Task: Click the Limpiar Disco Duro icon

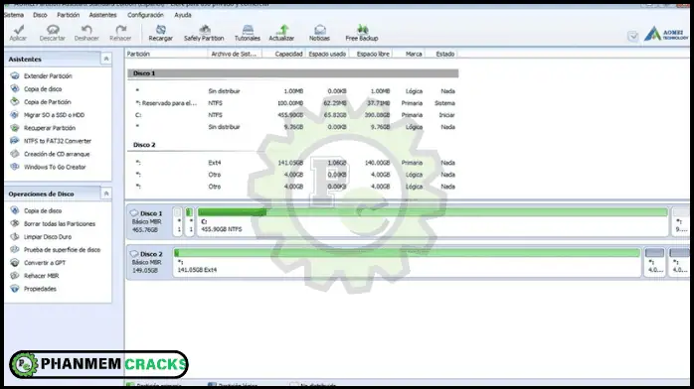Action: [15, 236]
